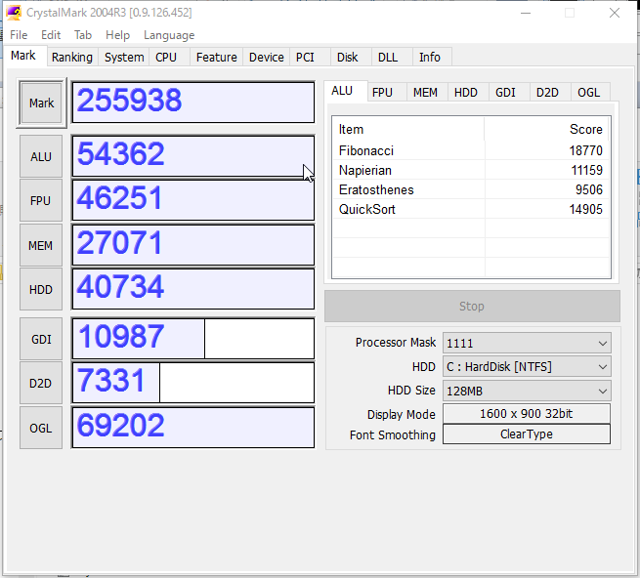The height and width of the screenshot is (578, 640).
Task: Run the OGL benchmark button
Action: [41, 428]
